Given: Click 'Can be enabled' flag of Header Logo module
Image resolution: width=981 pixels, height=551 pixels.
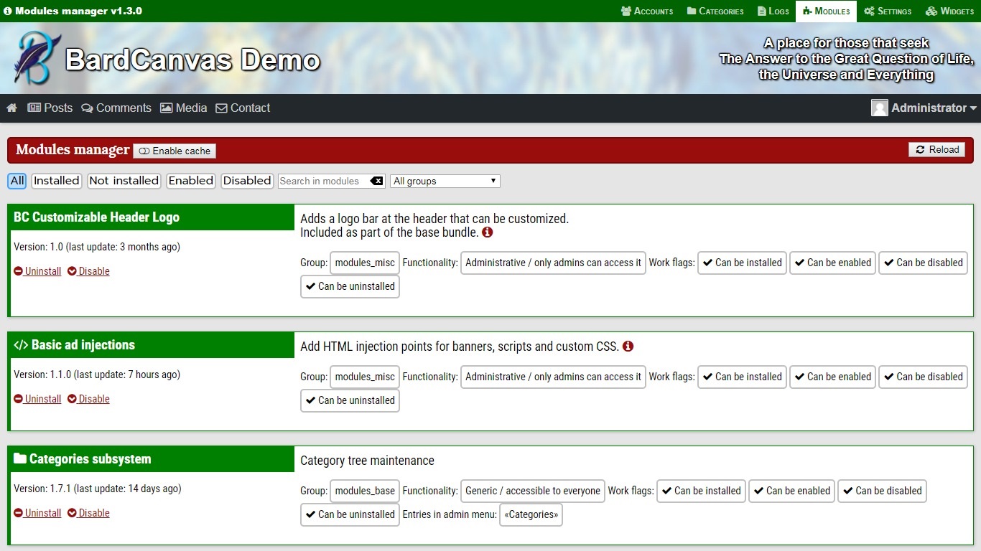Looking at the screenshot, I should (833, 263).
